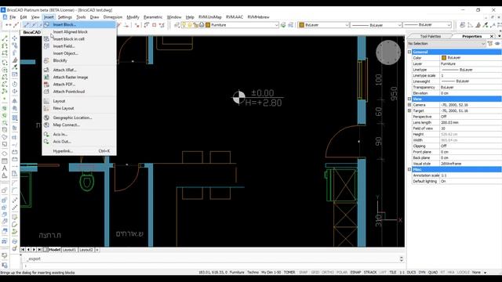The image size is (502, 282).
Task: Click the Geographic Location globe icon
Action: 46,117
